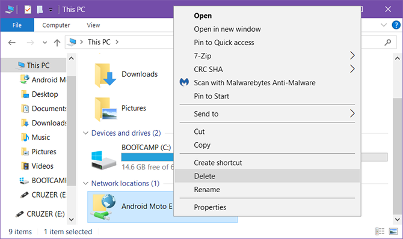Expand the chevron after This PC in address bar
Viewport: 403px width, 239px height.
click(117, 42)
